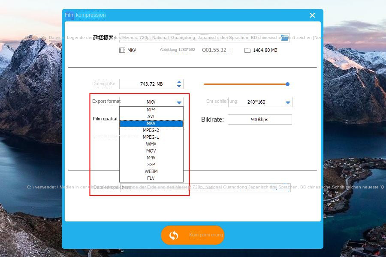The image size is (386, 257).
Task: Choose WEBM export format
Action: click(151, 171)
